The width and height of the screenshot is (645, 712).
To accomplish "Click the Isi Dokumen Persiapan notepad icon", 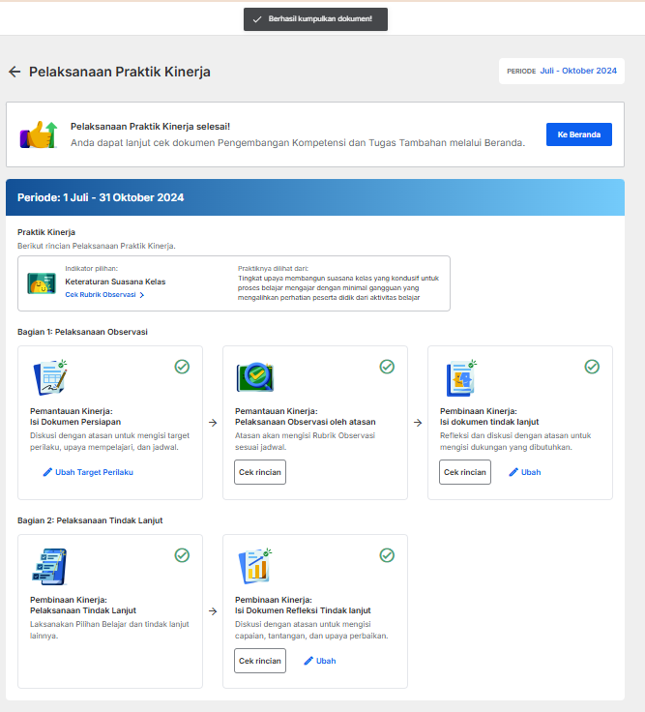I will coord(50,377).
